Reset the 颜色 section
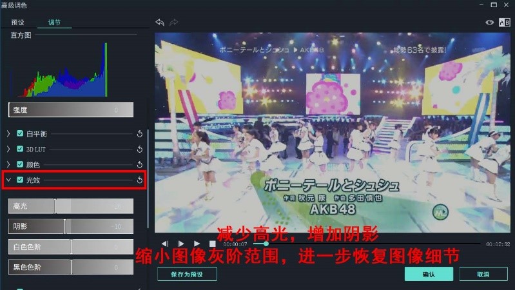The image size is (515, 290). 140,164
